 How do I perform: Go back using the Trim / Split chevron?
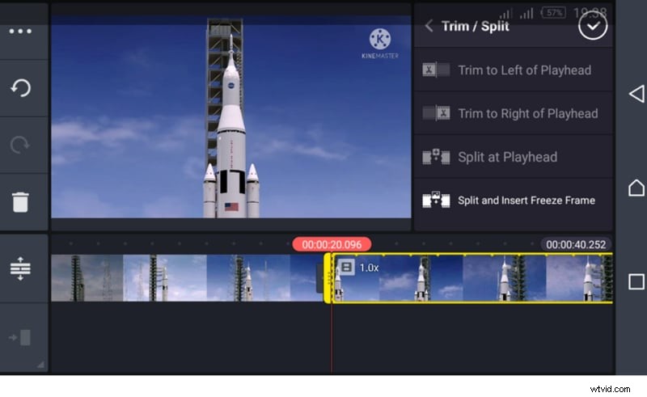429,26
